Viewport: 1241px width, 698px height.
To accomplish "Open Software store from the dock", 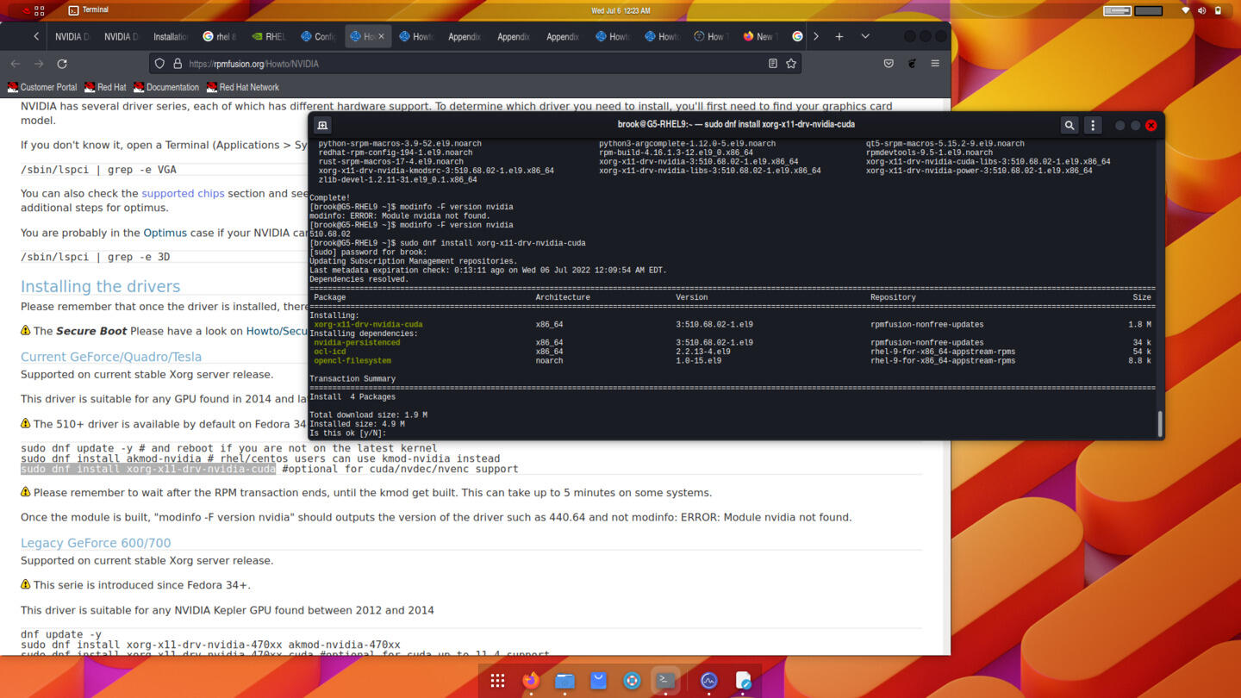I will 598,681.
